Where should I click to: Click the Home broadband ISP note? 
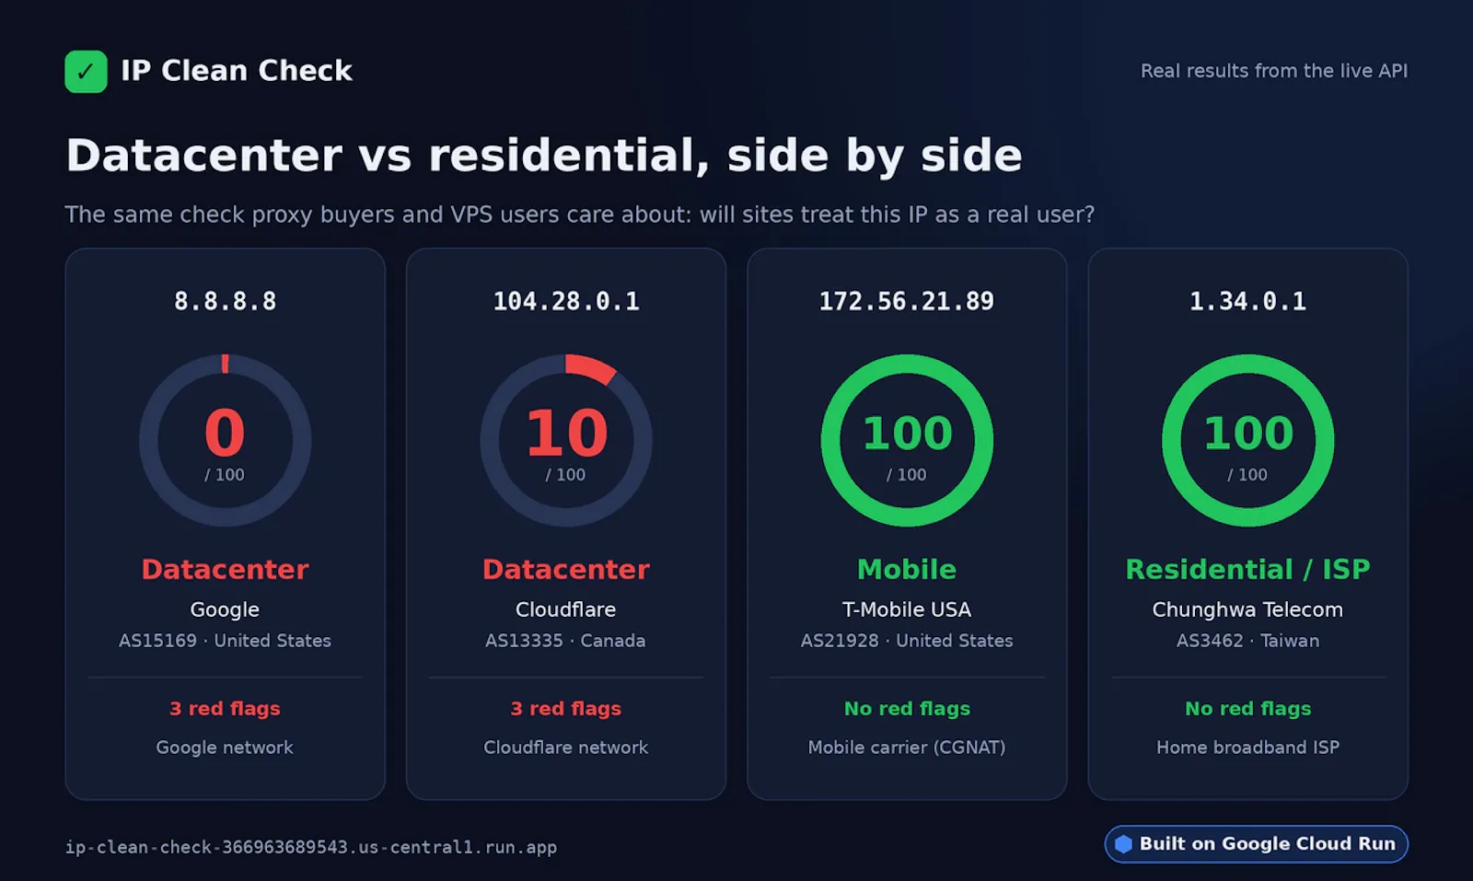pos(1248,748)
